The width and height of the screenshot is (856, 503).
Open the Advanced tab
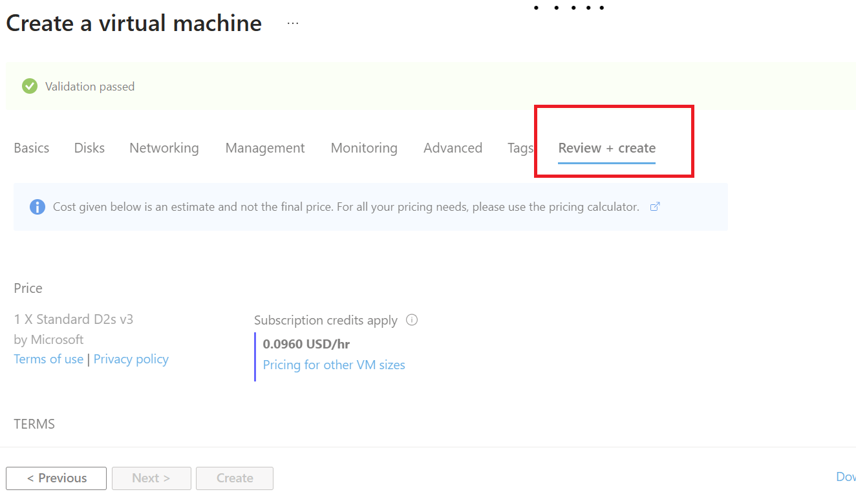click(453, 148)
